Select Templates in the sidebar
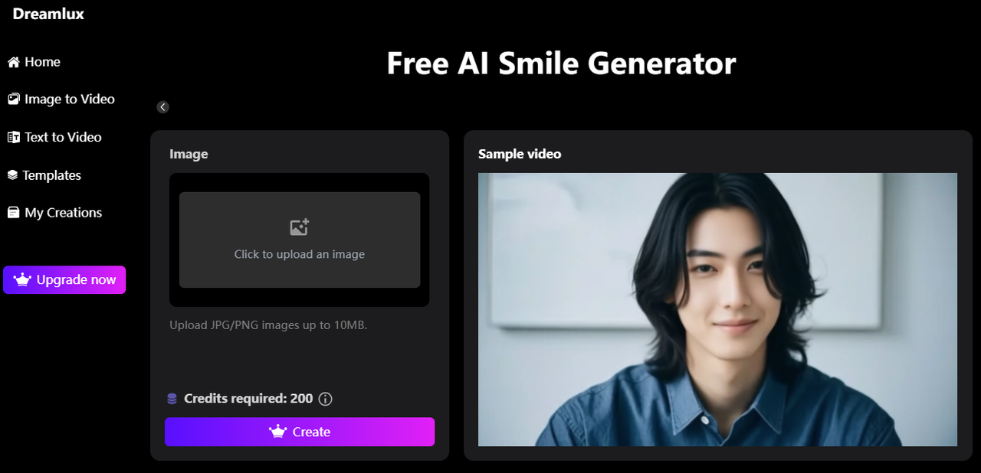The image size is (981, 473). click(44, 175)
